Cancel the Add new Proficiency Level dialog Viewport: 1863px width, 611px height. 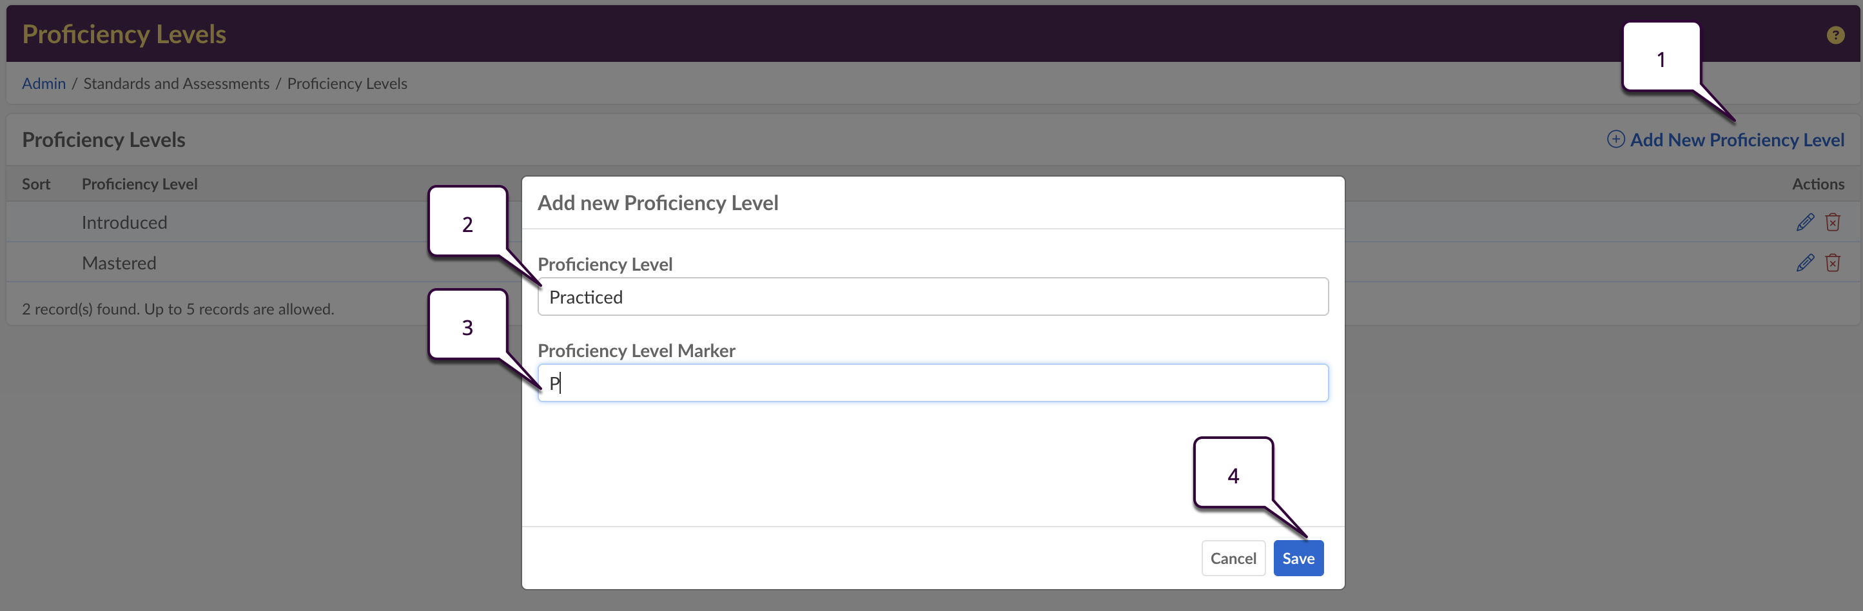1233,558
